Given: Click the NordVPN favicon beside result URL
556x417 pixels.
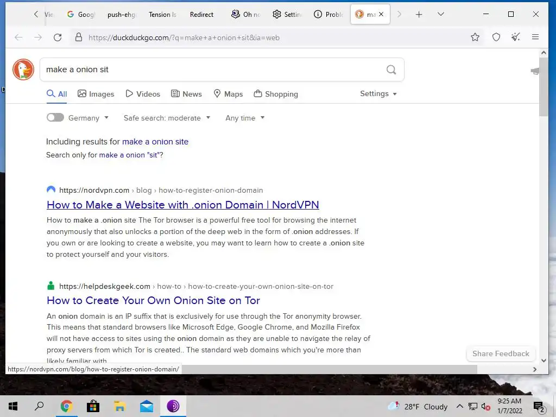Looking at the screenshot, I should 51,189.
